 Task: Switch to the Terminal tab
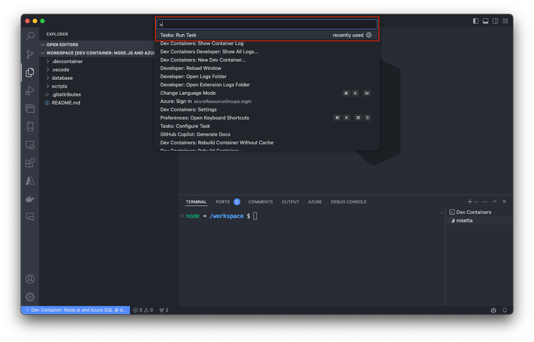(x=196, y=202)
